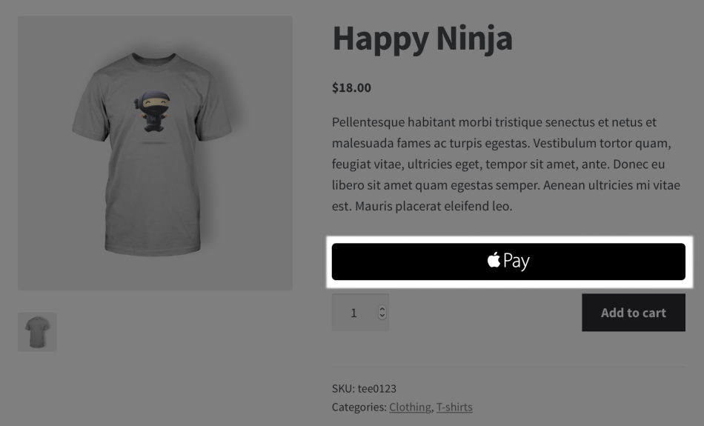
Task: Click the t-shirt collar in the main photo
Action: (x=154, y=59)
